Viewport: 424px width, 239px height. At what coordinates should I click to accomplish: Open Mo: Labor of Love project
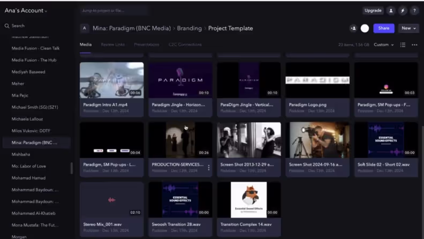[x=29, y=166]
